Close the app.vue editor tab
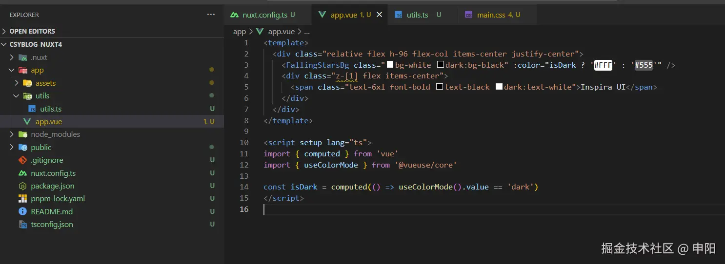Screen dimensions: 725x264 click(380, 15)
